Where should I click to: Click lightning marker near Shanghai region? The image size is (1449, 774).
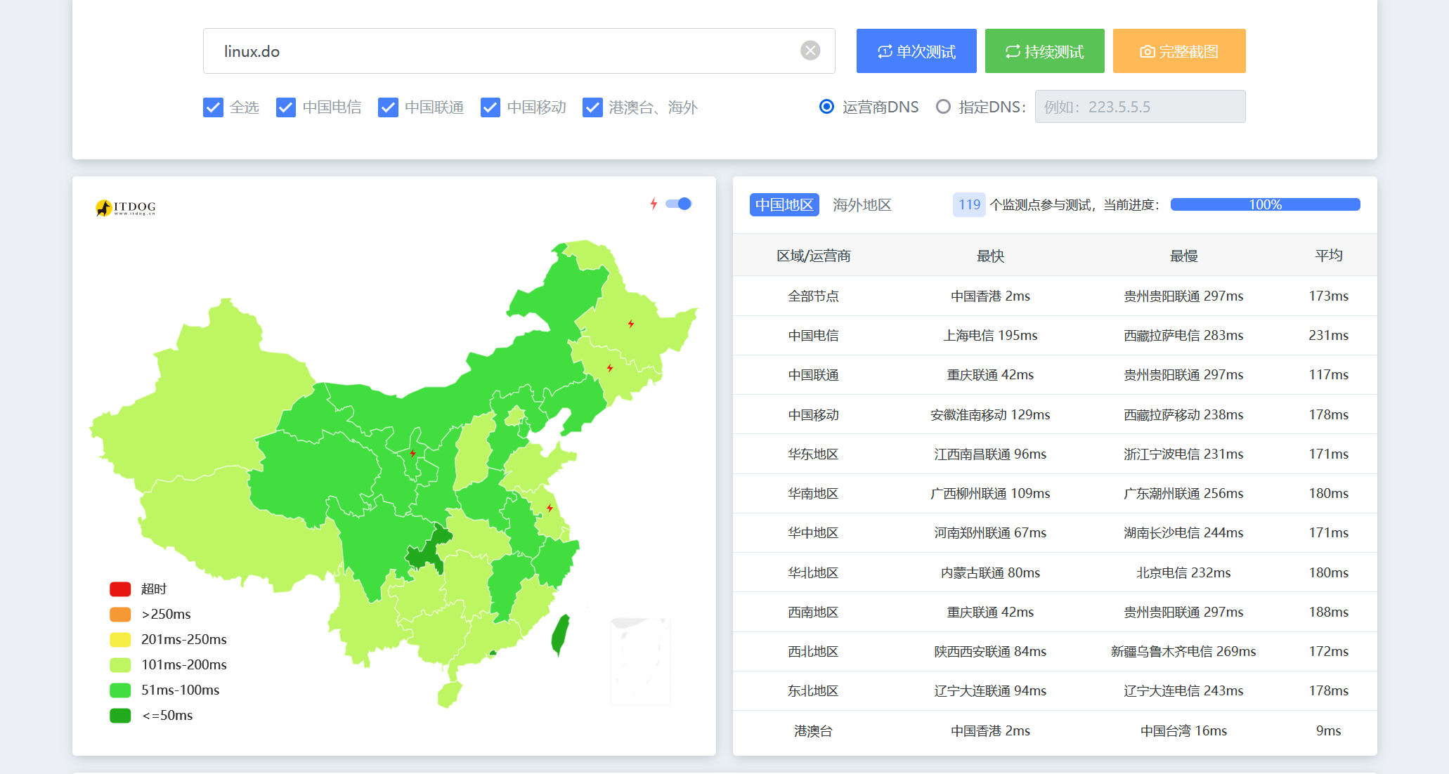click(x=550, y=508)
